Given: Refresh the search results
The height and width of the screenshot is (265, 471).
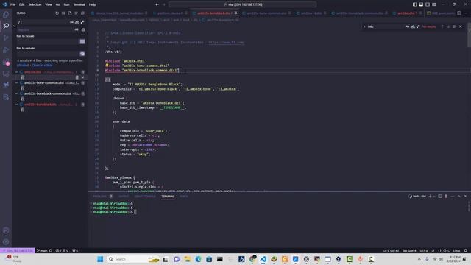Looking at the screenshot, I should 57,13.
